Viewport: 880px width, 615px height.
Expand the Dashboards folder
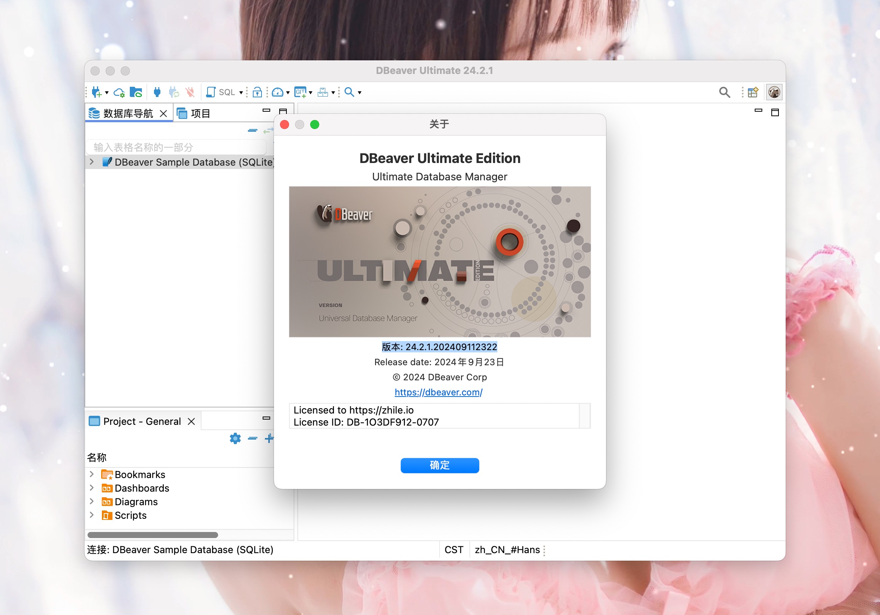92,488
